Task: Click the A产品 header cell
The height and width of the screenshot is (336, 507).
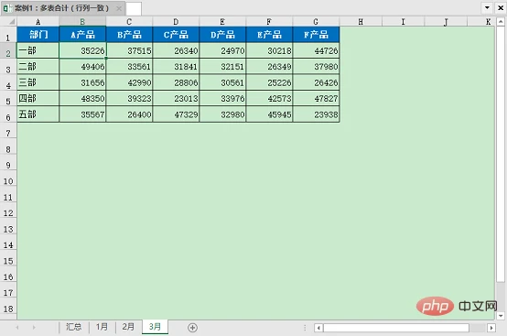Action: pyautogui.click(x=82, y=34)
